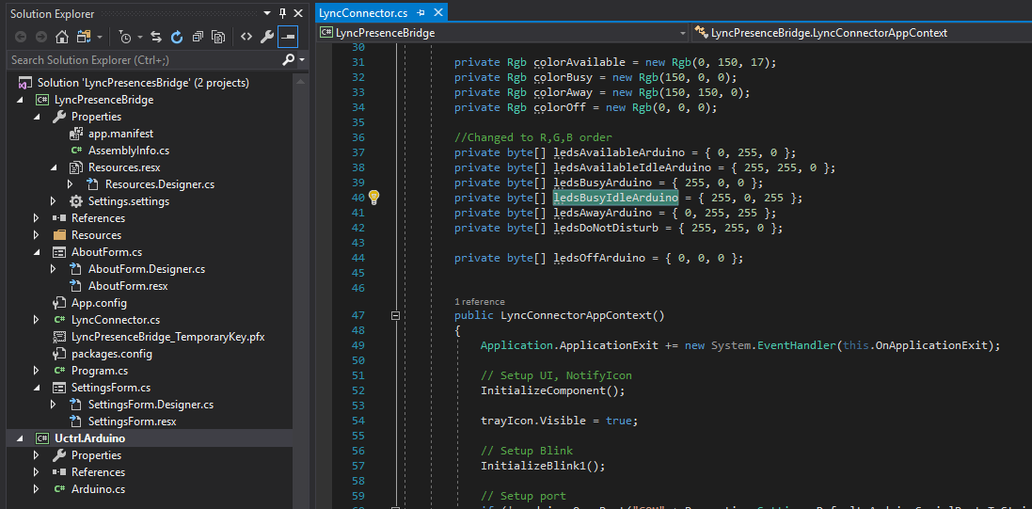Collapse the LyncConnectorAppContext constructor outline

[x=395, y=315]
